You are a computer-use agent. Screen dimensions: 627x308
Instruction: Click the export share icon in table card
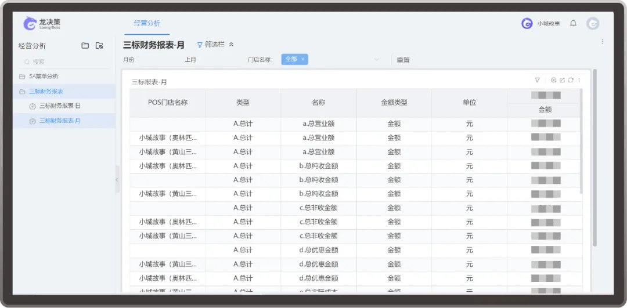(562, 80)
